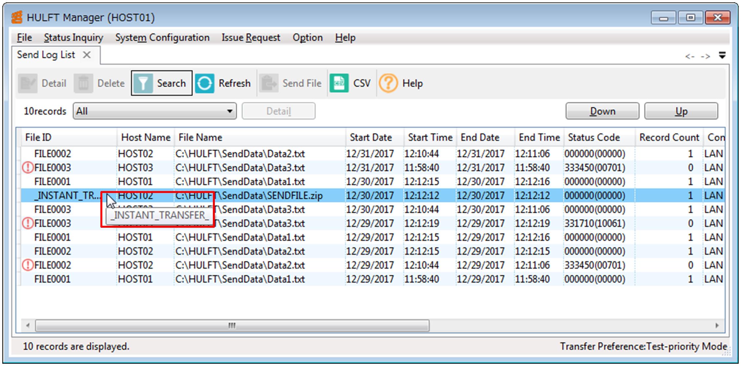This screenshot has width=741, height=366.
Task: Sort by Record Count column header
Action: pos(669,137)
